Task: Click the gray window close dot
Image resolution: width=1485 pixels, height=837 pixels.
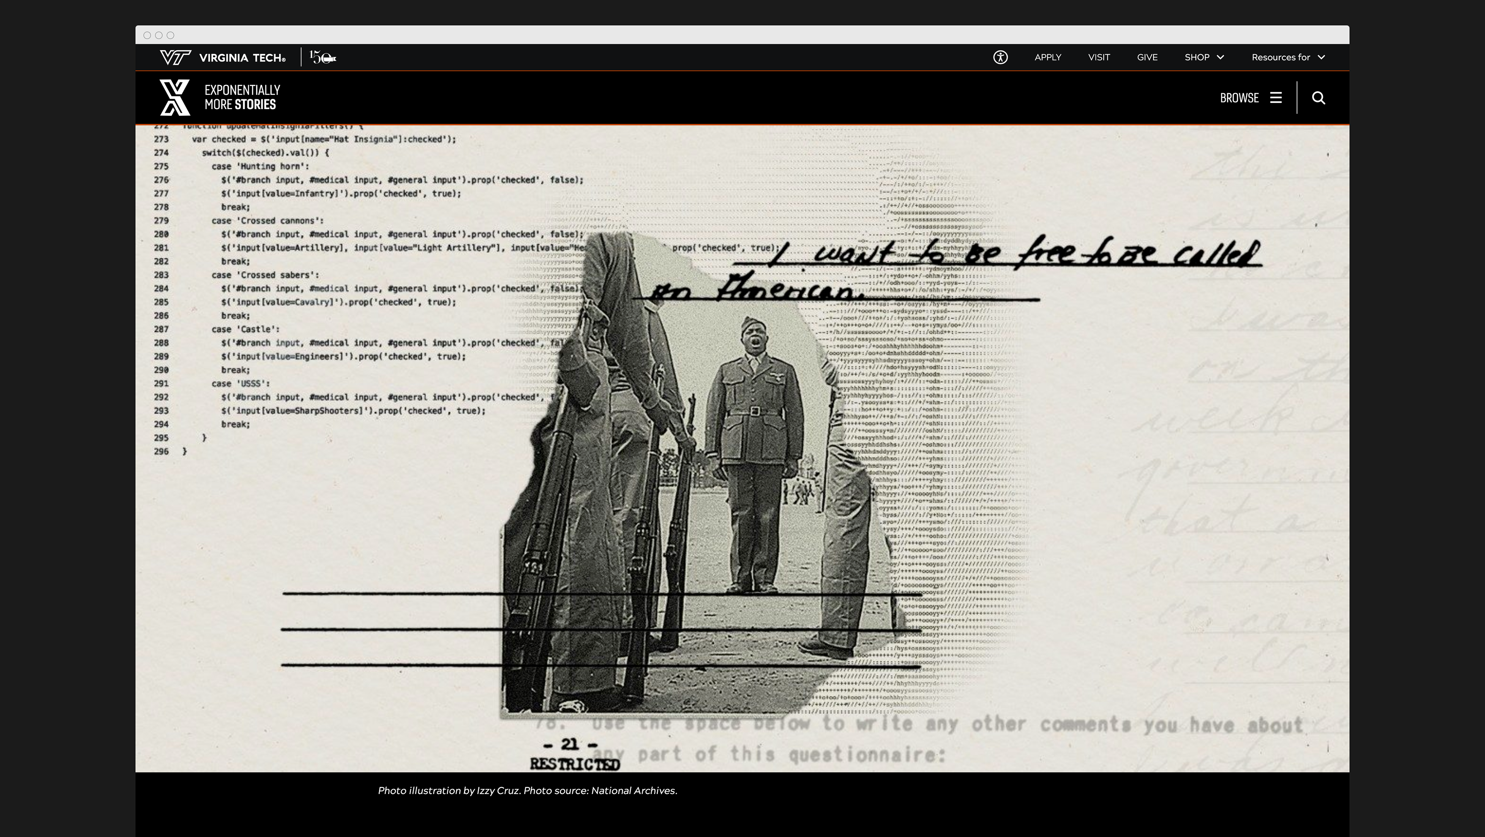Action: click(x=147, y=35)
